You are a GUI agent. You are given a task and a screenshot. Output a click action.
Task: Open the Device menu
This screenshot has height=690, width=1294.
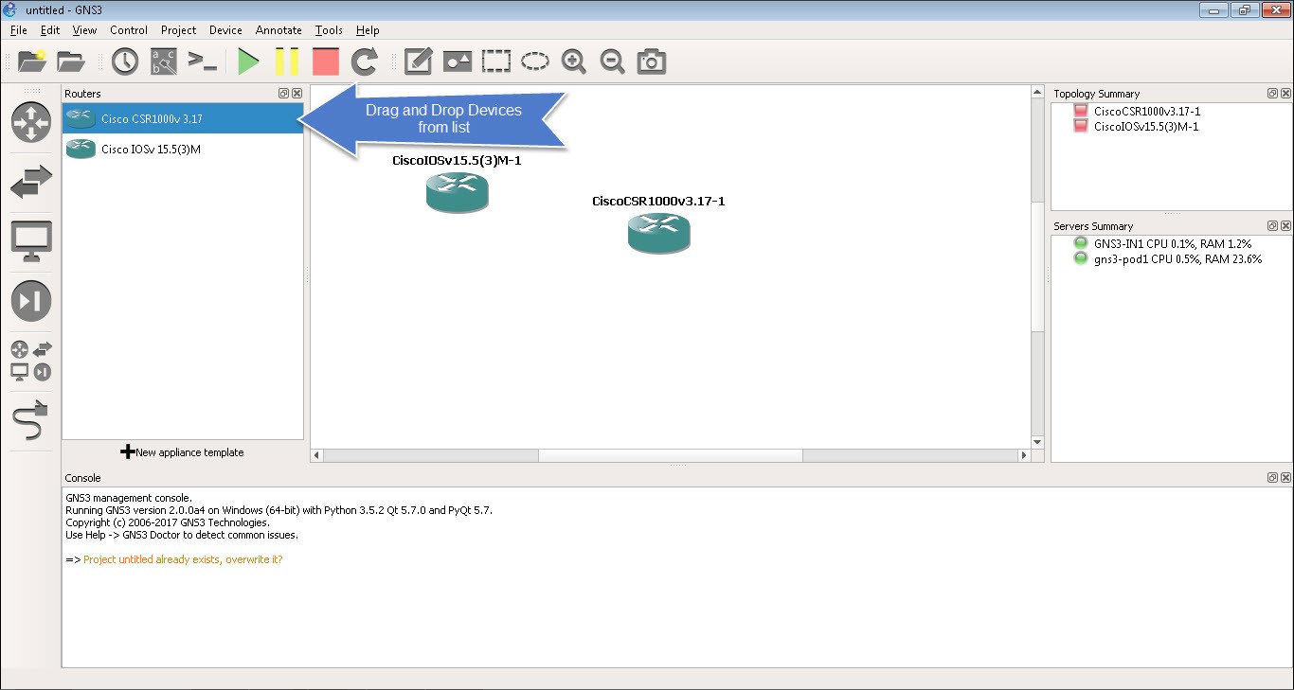pos(225,30)
